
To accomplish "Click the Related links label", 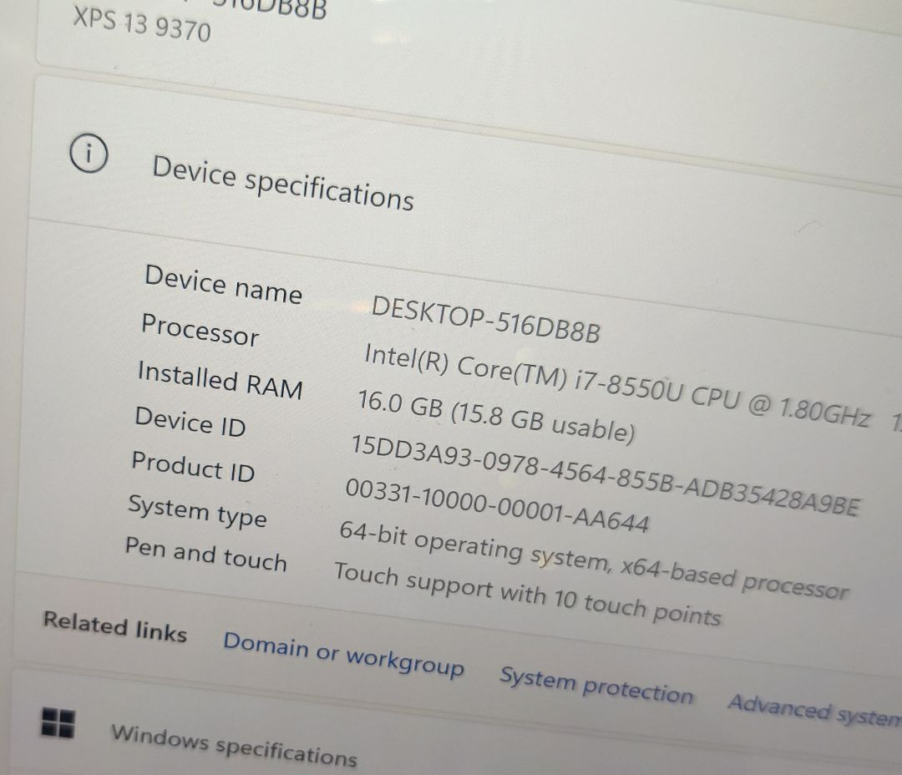I will coord(115,626).
